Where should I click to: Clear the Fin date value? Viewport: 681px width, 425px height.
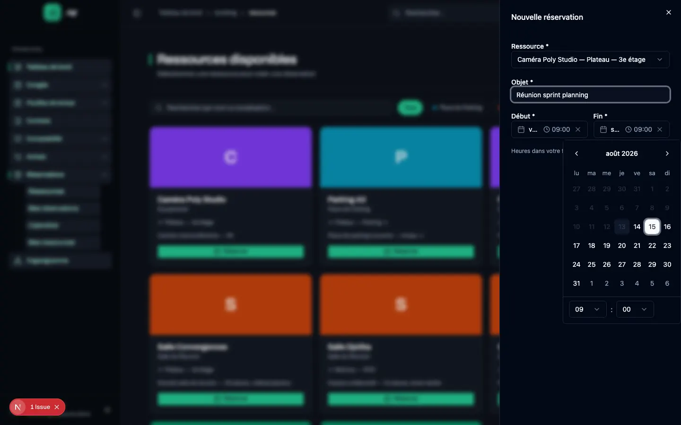660,129
